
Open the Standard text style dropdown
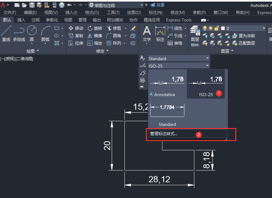tap(207, 58)
